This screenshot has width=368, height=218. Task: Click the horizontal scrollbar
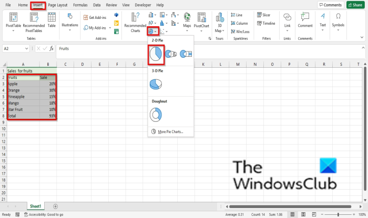(x=290, y=206)
